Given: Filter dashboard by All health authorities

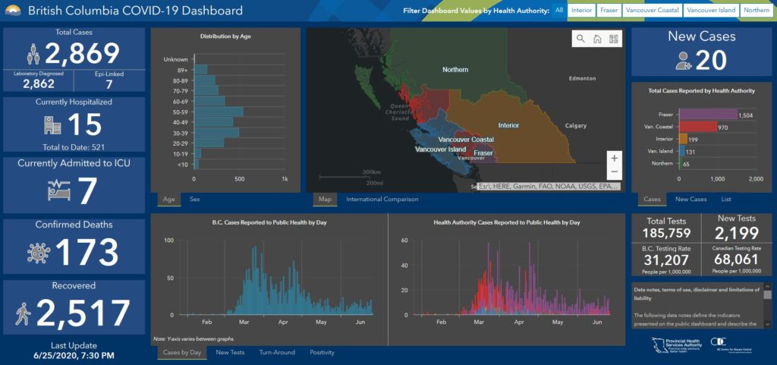Looking at the screenshot, I should [x=559, y=11].
